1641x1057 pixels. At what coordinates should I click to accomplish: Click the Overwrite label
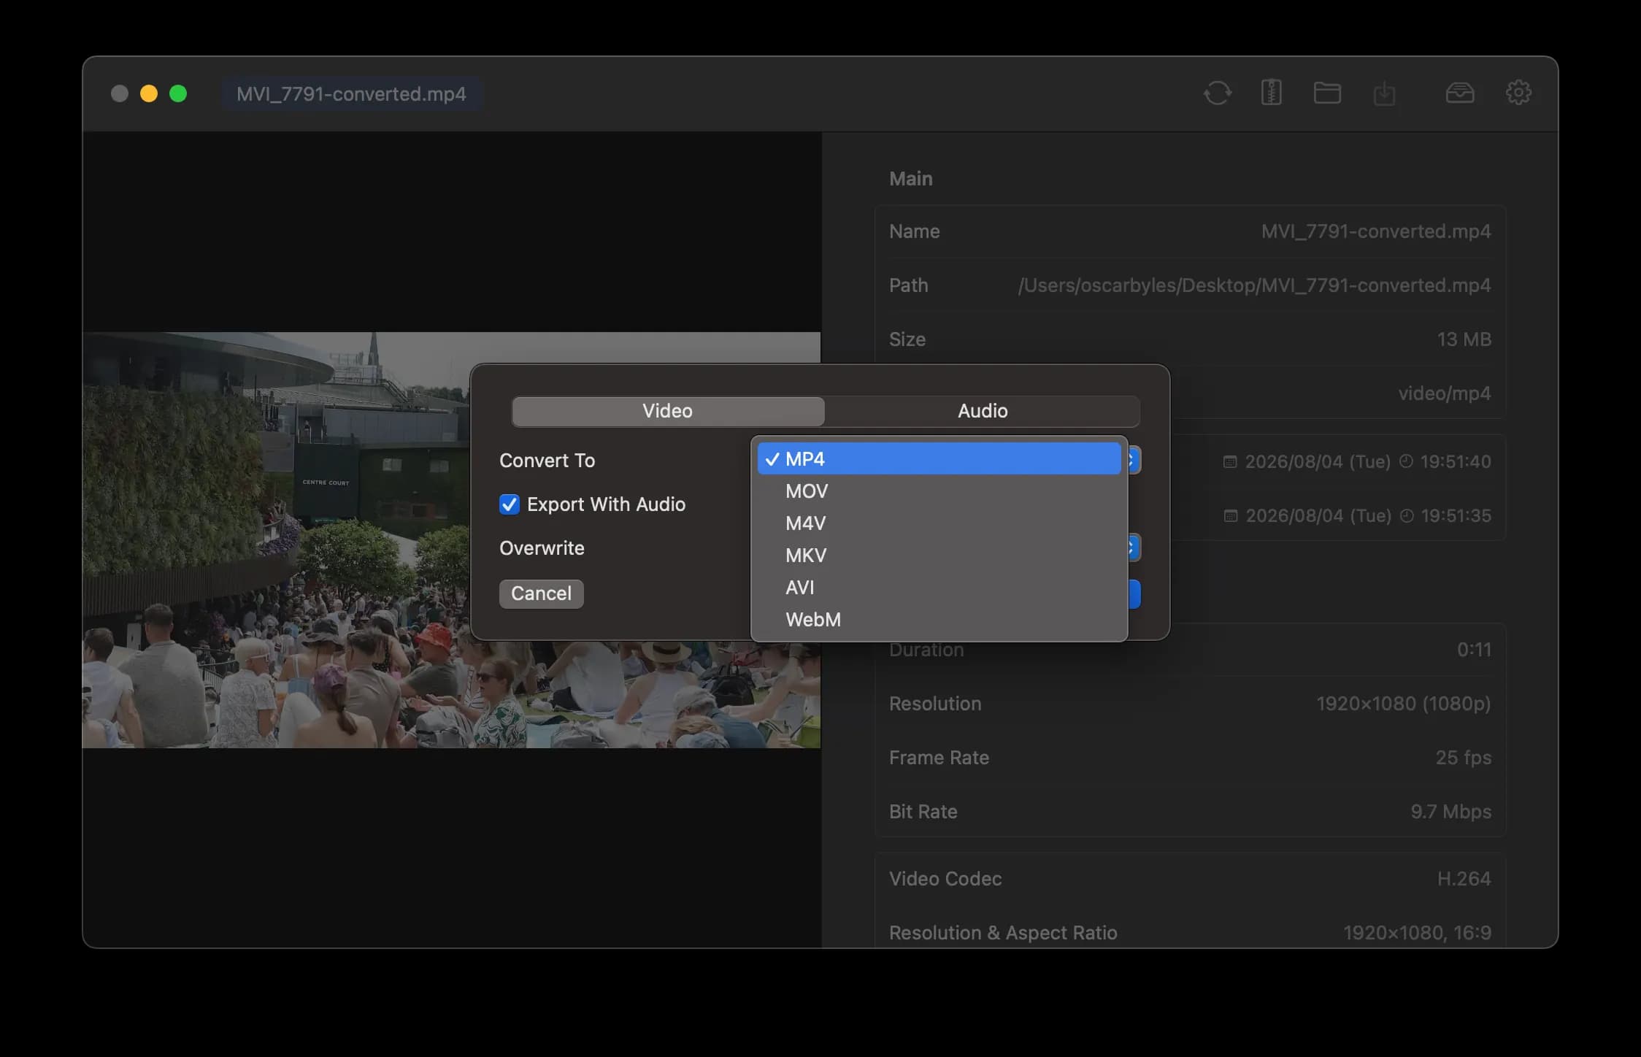click(542, 548)
